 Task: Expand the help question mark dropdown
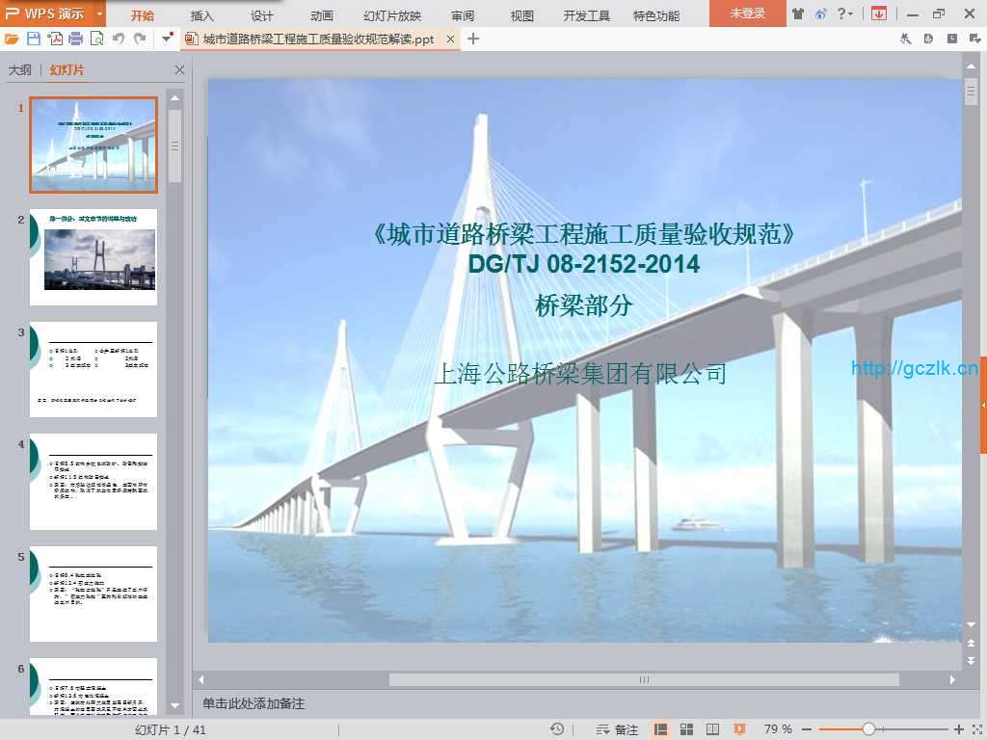click(x=845, y=13)
